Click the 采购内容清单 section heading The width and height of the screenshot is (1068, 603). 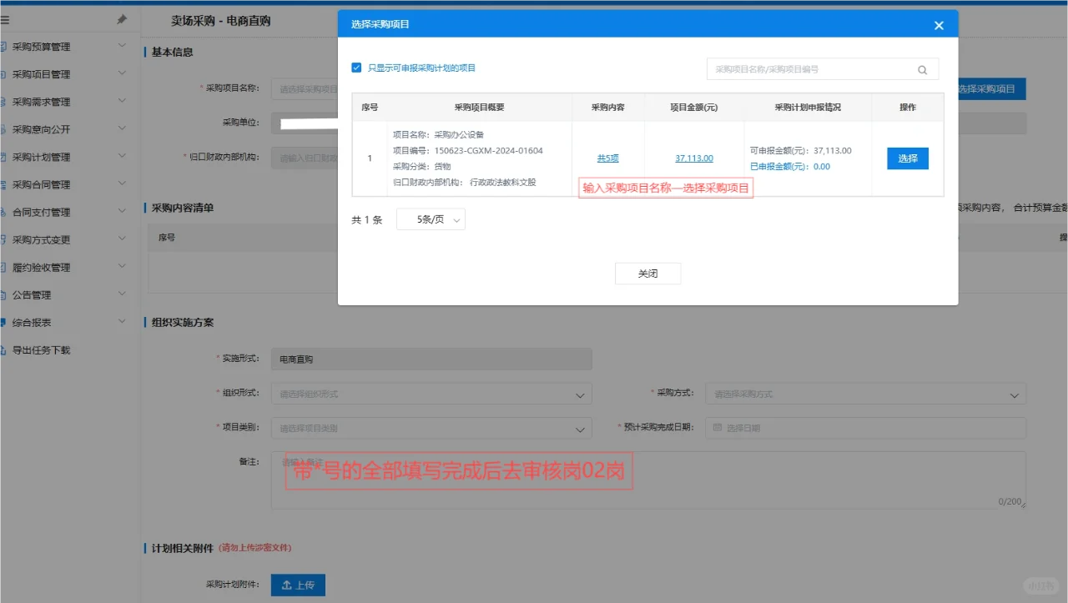pyautogui.click(x=182, y=207)
